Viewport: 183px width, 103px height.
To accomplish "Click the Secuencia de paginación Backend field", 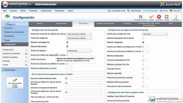I will tap(84, 88).
